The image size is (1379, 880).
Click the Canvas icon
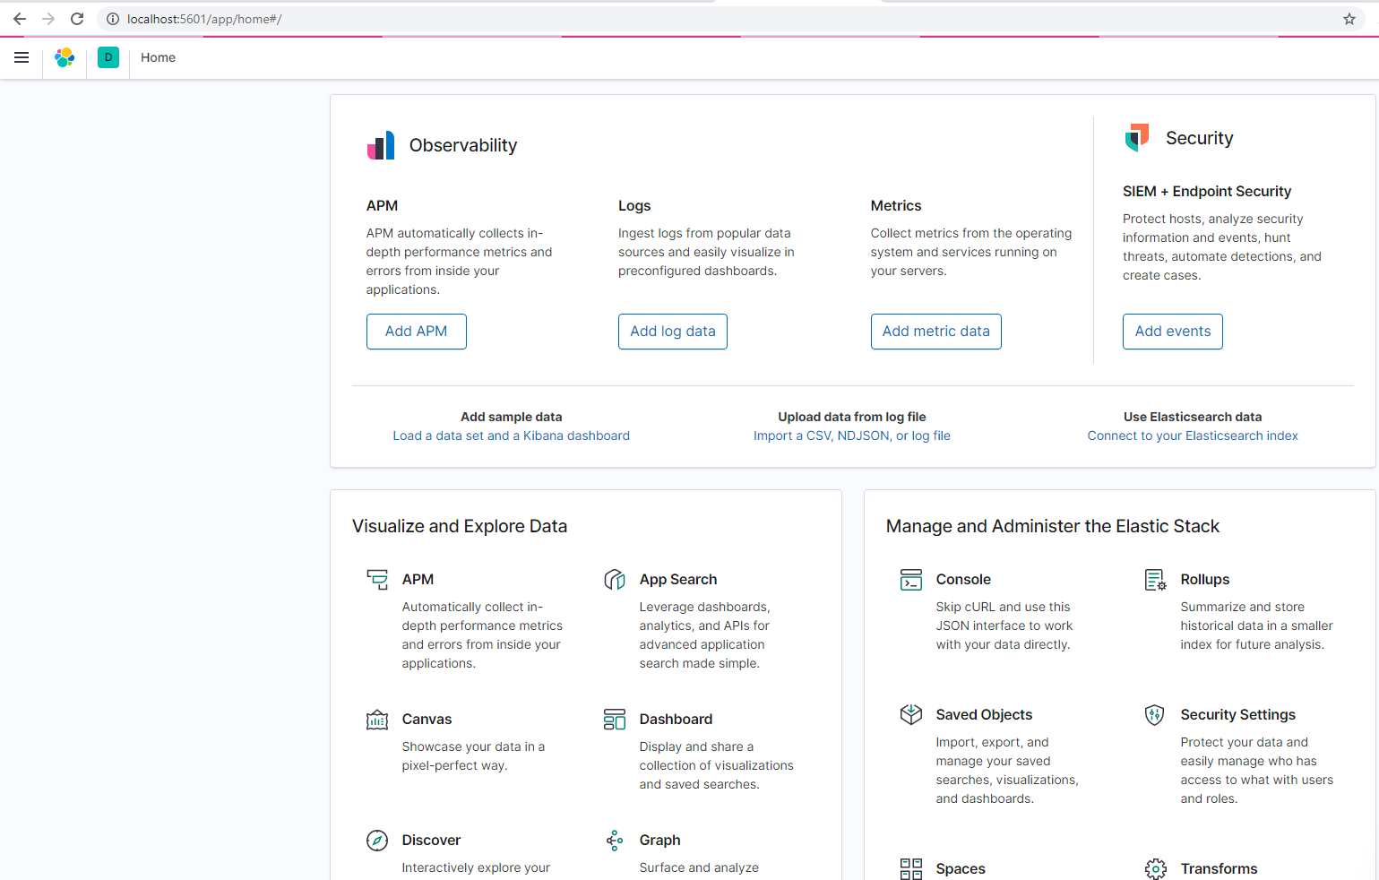tap(377, 719)
